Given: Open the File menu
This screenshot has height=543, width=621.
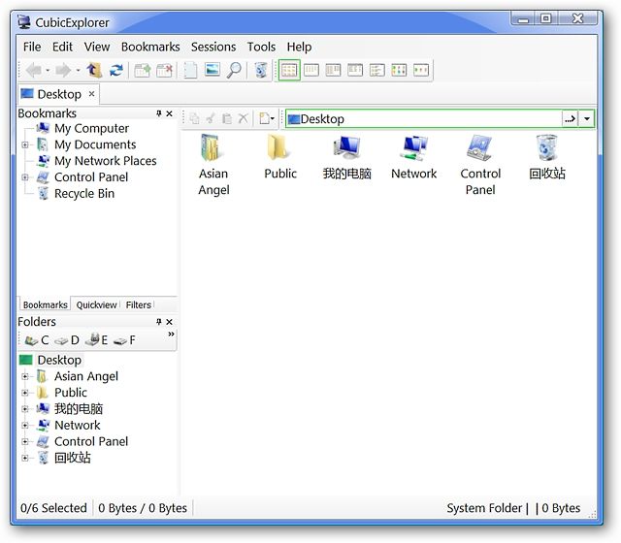Looking at the screenshot, I should pos(32,47).
